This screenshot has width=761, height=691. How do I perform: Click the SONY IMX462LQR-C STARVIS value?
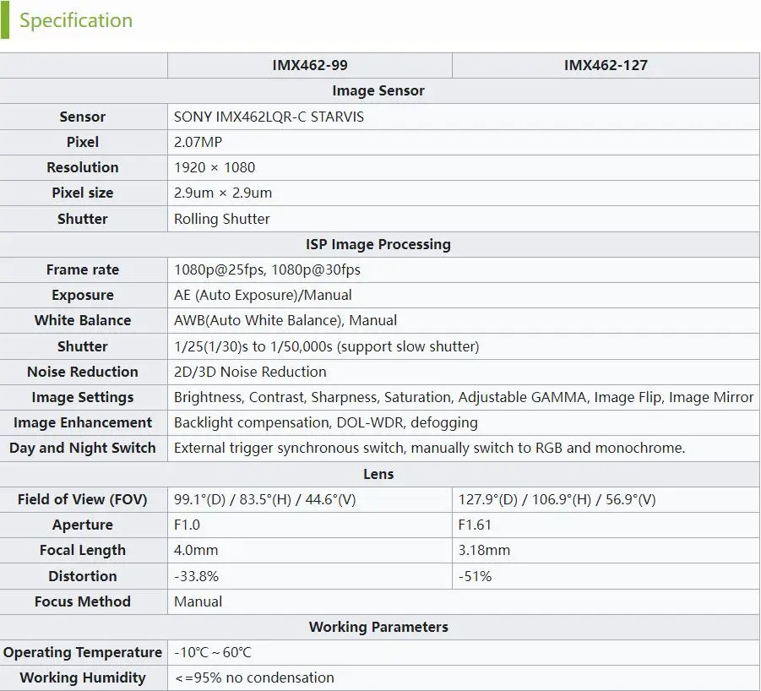[269, 117]
